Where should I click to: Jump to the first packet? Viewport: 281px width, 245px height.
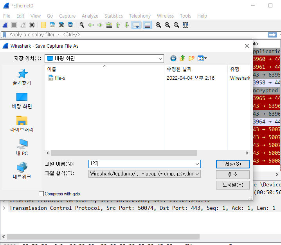pyautogui.click(x=118, y=25)
